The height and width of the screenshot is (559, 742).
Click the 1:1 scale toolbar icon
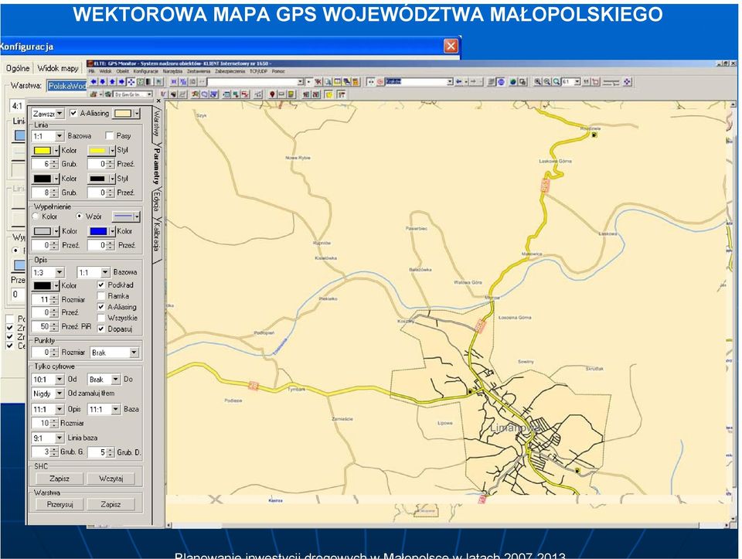click(x=586, y=81)
